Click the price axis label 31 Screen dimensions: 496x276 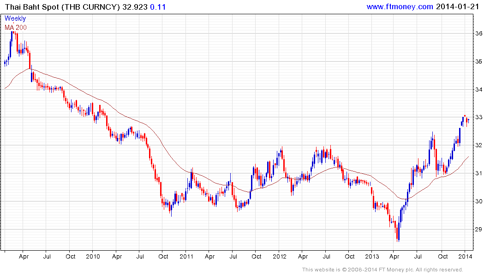tap(478, 173)
